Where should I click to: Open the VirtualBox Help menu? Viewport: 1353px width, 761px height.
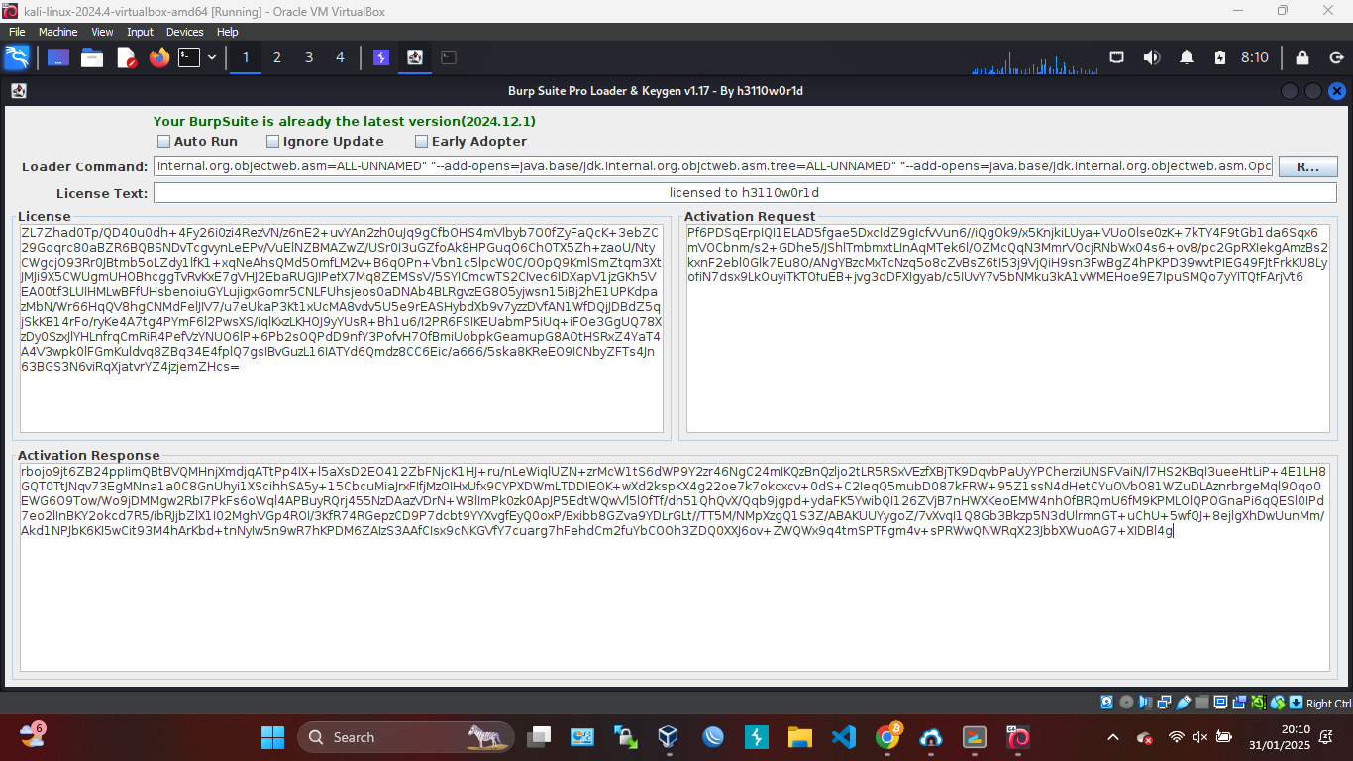(x=228, y=32)
